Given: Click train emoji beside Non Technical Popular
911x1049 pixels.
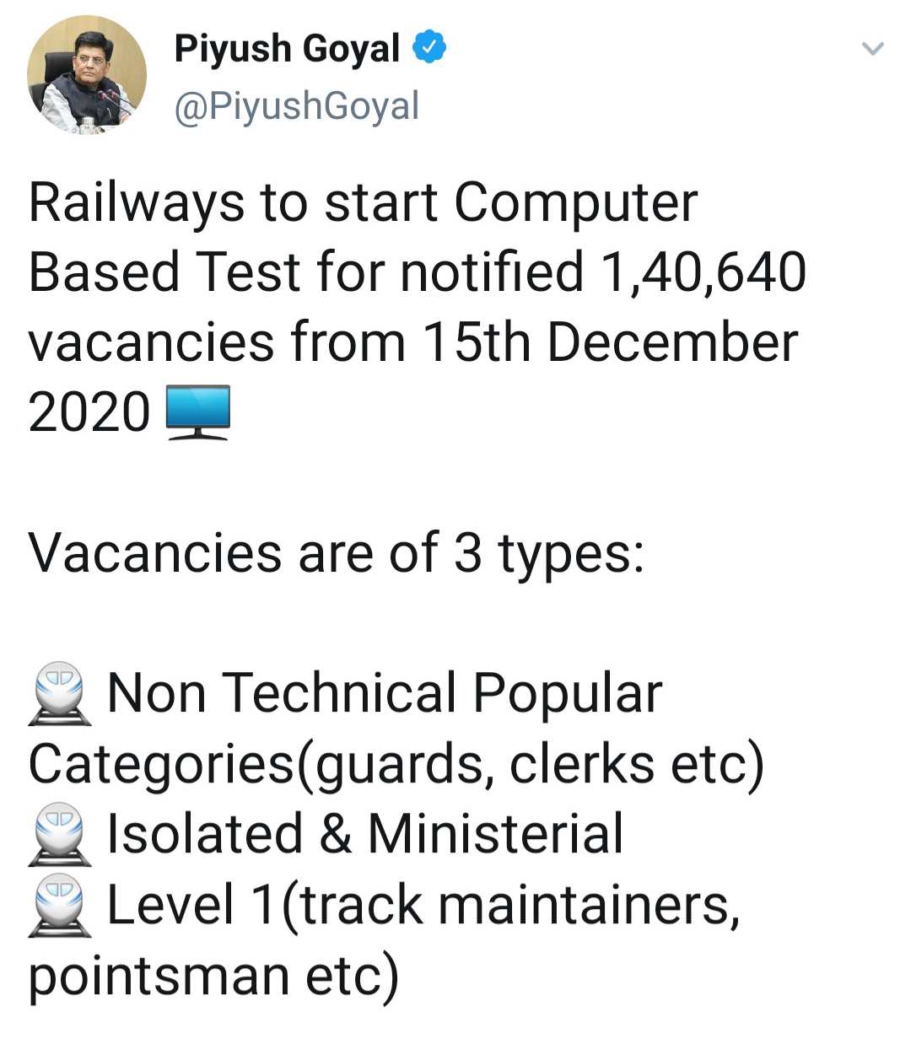Looking at the screenshot, I should (60, 694).
